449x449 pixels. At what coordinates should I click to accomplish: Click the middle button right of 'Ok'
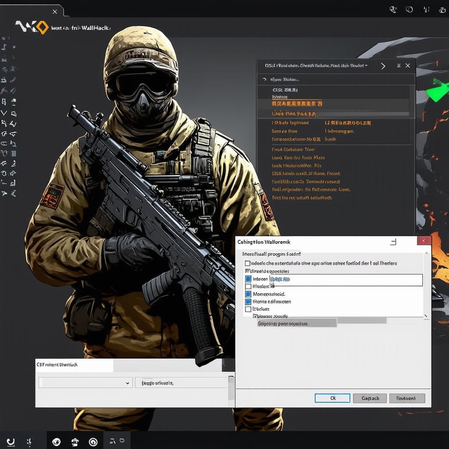pos(370,398)
